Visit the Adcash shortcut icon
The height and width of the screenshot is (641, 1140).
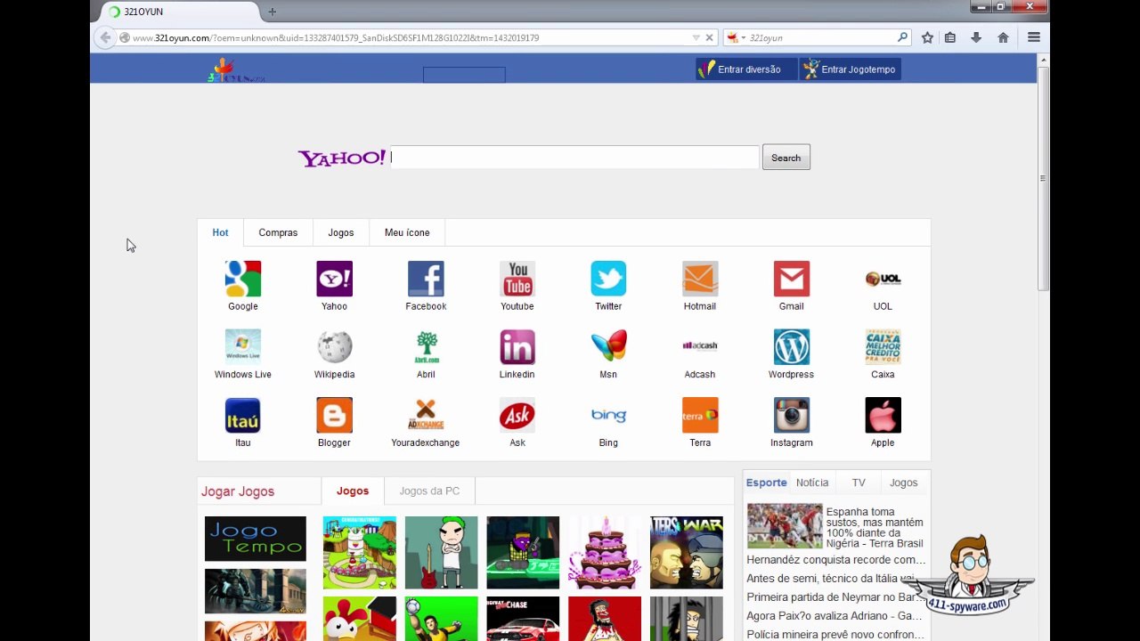coord(700,347)
